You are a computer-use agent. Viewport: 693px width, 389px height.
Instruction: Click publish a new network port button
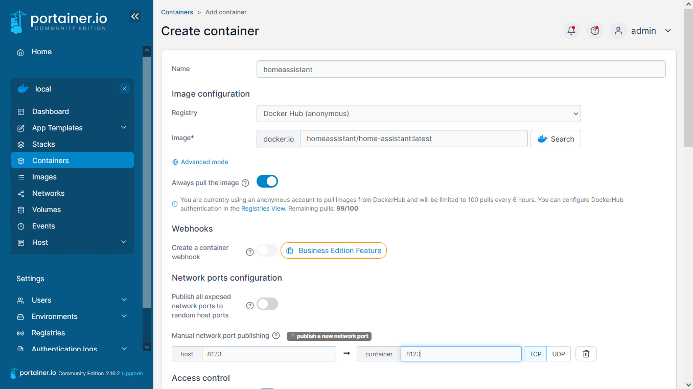coord(329,336)
